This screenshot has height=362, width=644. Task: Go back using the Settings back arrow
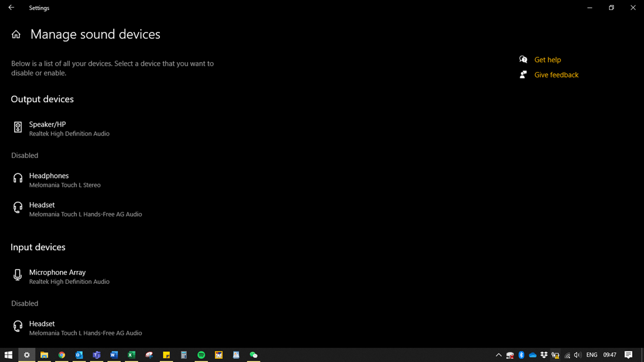coord(11,8)
